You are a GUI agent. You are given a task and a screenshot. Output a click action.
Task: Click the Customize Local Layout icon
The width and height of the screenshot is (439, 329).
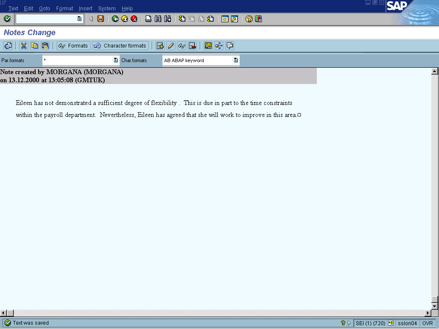click(259, 19)
